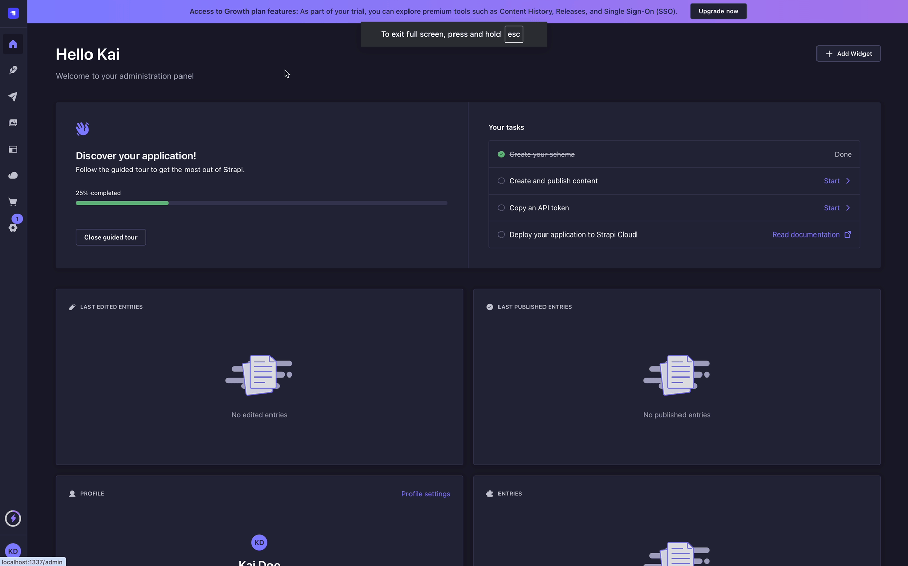Open the Marketplace cart icon
The height and width of the screenshot is (566, 908).
pyautogui.click(x=13, y=201)
